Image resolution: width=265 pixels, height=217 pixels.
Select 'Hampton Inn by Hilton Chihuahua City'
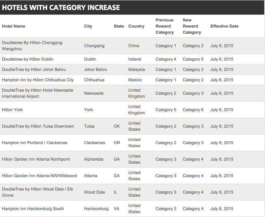38,80
